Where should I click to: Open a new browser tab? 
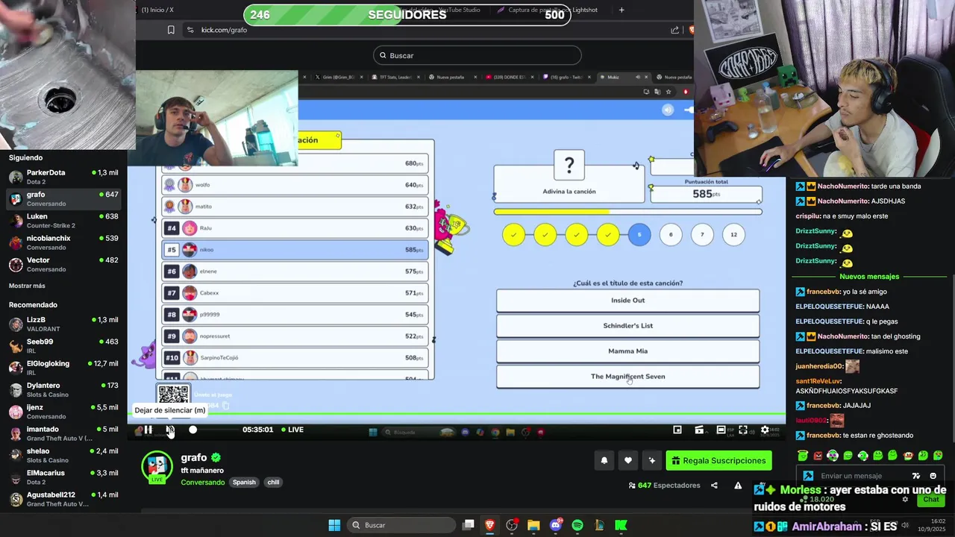pyautogui.click(x=621, y=10)
